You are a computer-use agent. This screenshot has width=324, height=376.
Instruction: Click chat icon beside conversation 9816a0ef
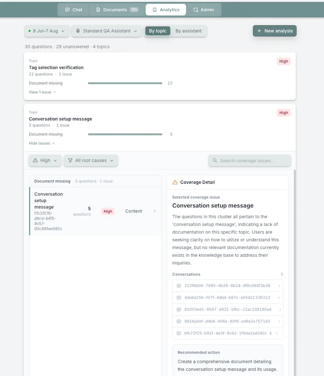pyautogui.click(x=179, y=321)
